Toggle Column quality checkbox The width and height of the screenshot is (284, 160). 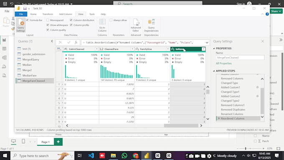pos(48,30)
